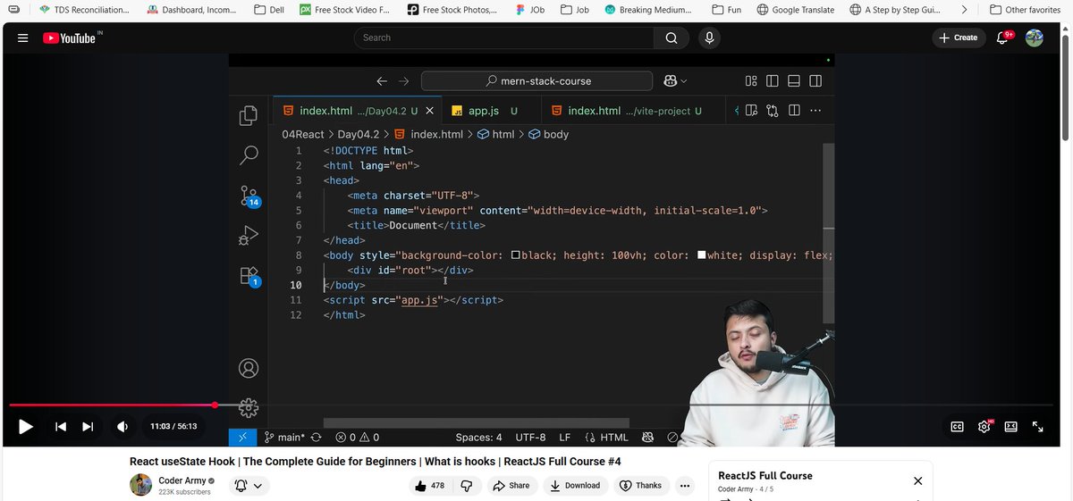Toggle VS Code primary sidebar visibility
The image size is (1073, 501).
773,80
